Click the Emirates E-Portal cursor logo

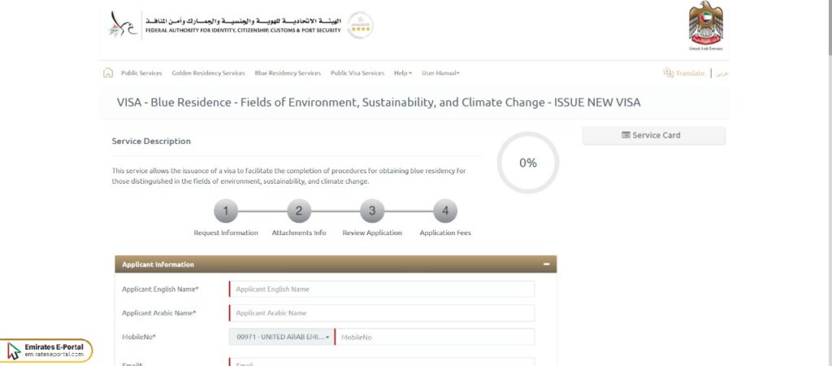click(x=14, y=351)
